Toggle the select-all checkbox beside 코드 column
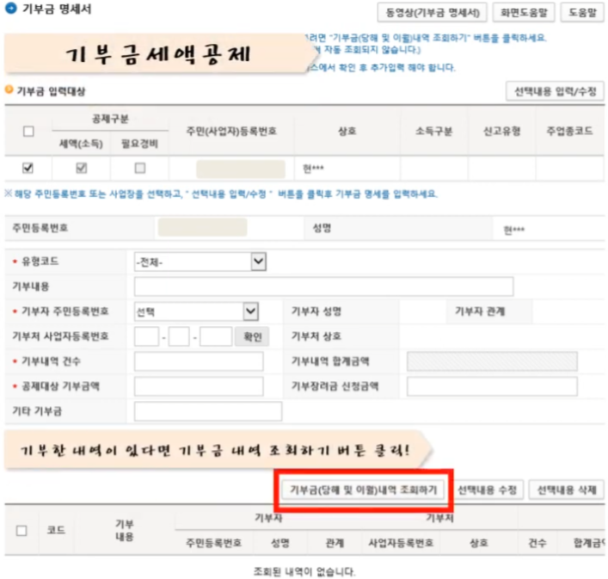 coord(21,531)
